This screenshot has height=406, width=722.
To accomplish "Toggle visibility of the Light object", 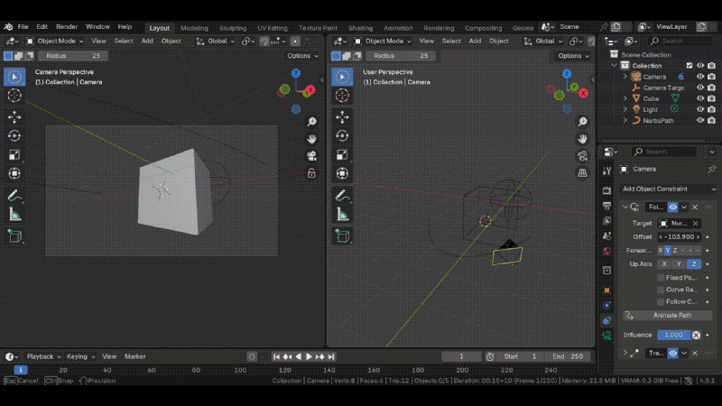I will coord(700,109).
